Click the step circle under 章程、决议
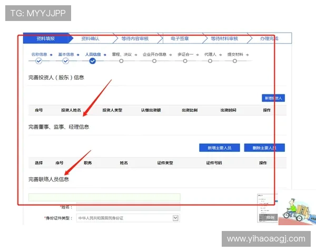This screenshot has width=316, height=252. tap(121, 61)
